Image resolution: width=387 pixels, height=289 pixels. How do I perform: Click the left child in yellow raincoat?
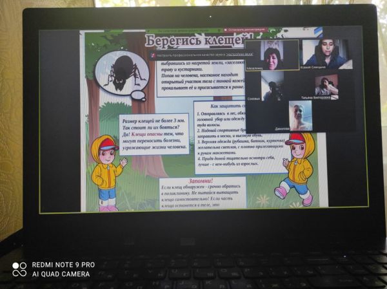[106, 172]
